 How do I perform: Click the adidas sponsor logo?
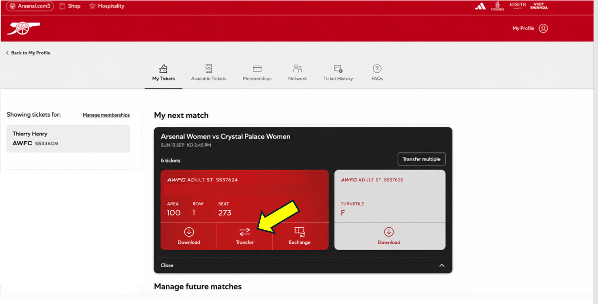click(480, 6)
